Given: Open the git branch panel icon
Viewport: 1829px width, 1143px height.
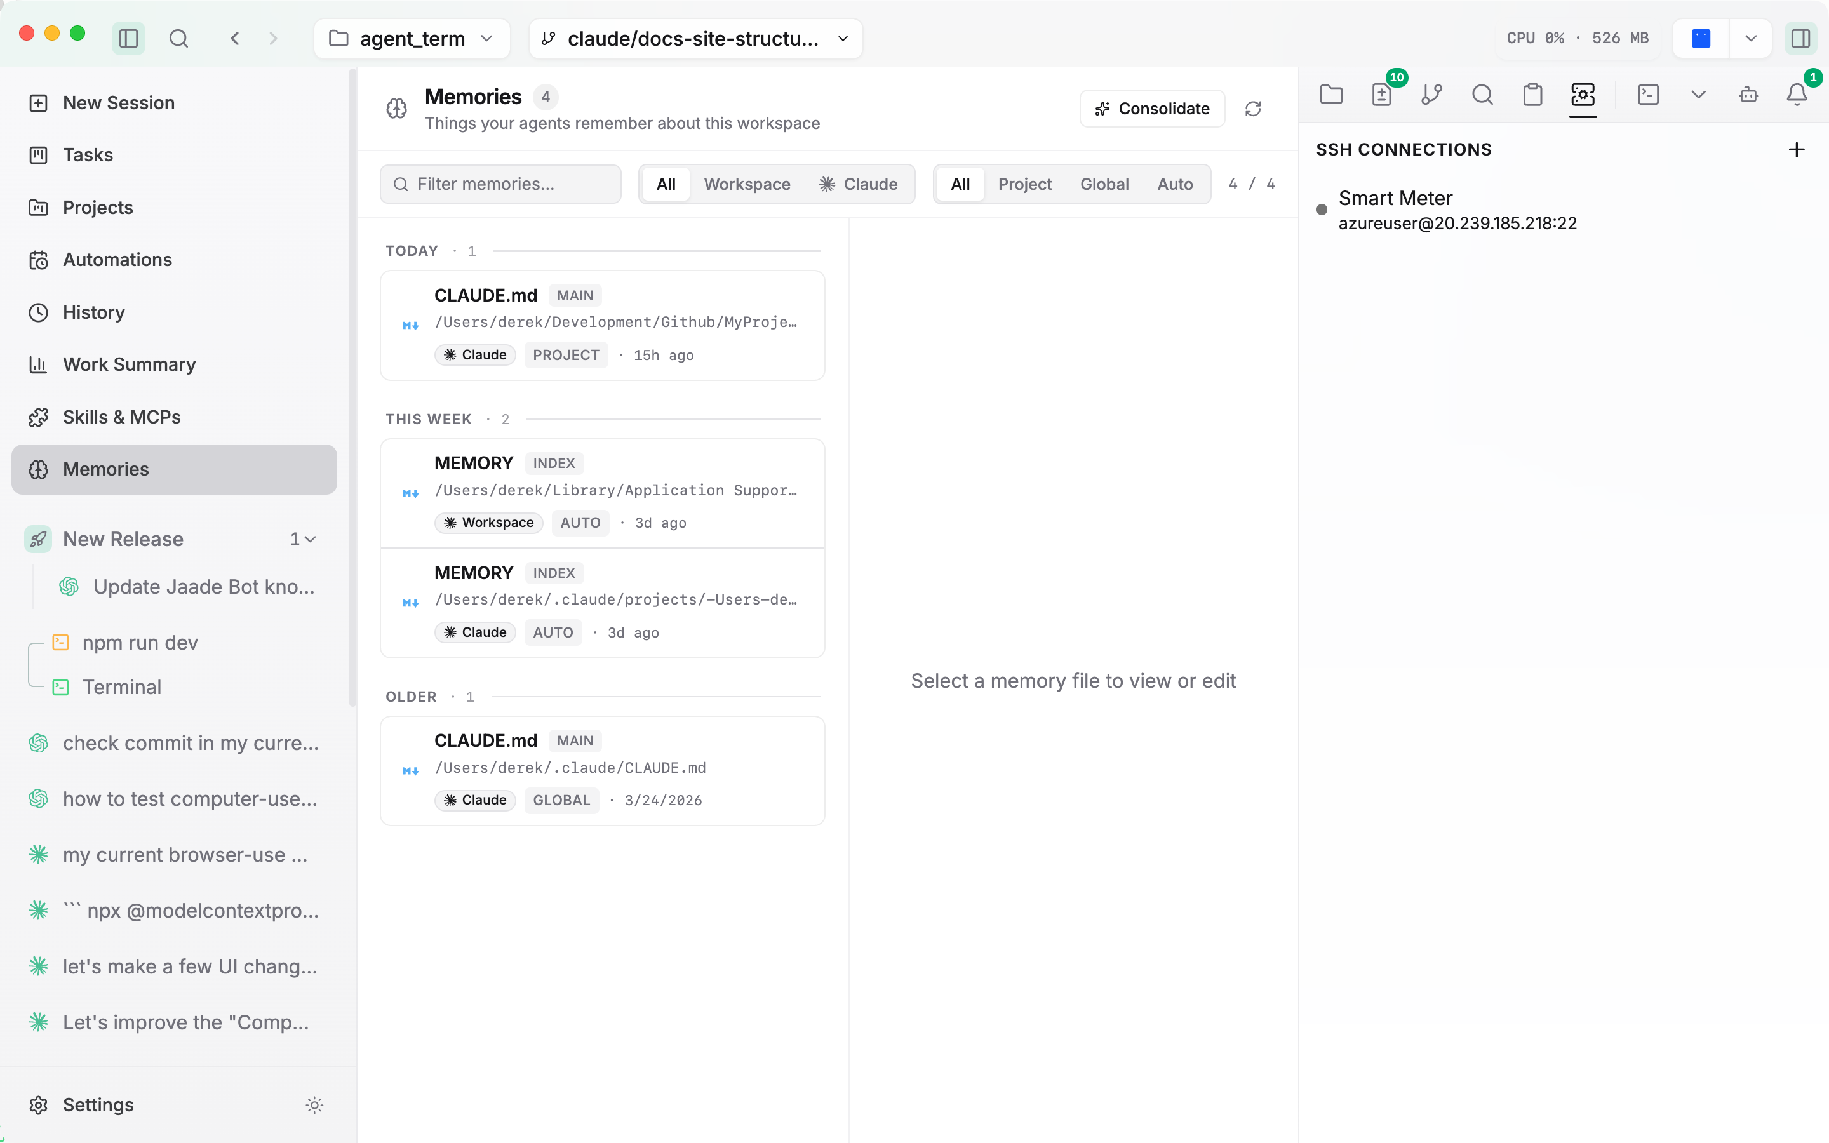Looking at the screenshot, I should click(1431, 95).
